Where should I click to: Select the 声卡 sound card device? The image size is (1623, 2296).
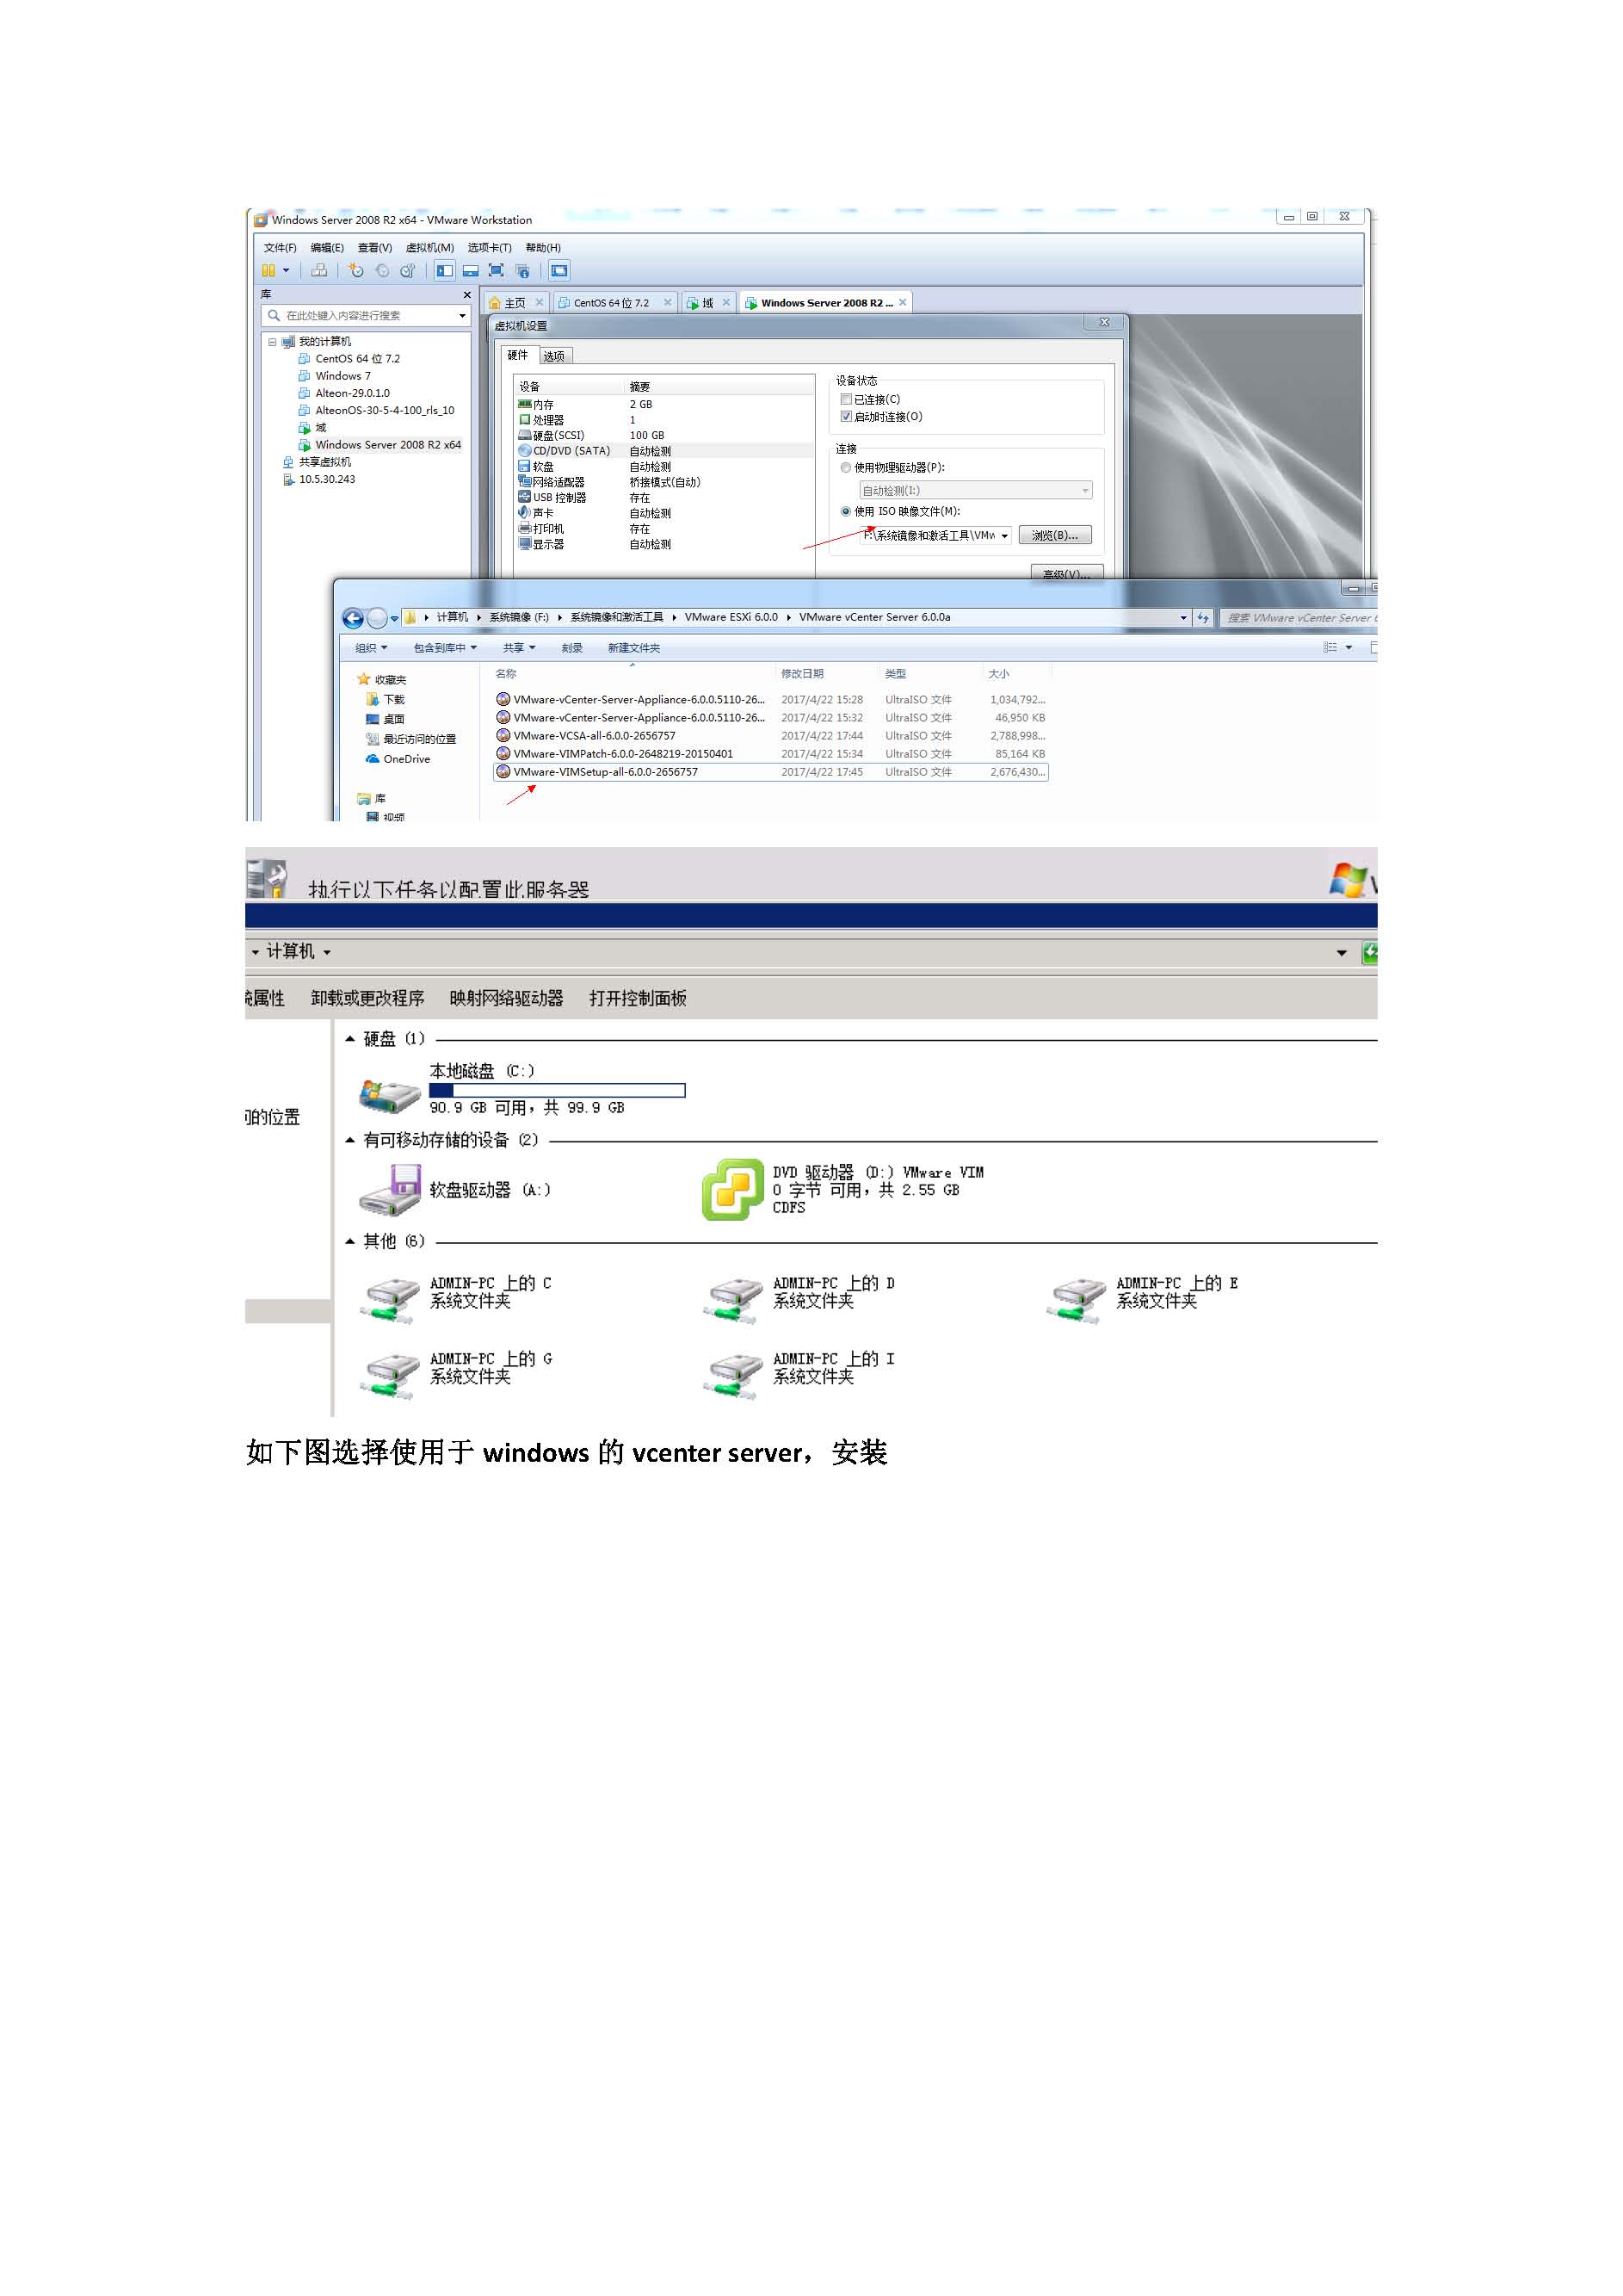[x=664, y=513]
